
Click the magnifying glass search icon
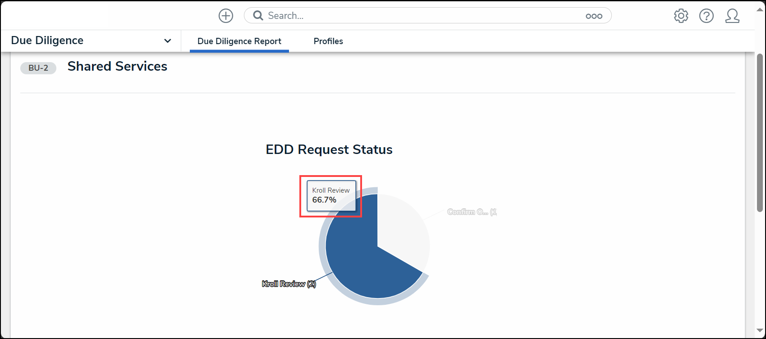tap(258, 16)
